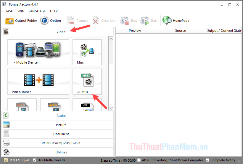Viewport: 243px width, 164px height.
Task: Expand the Document category section
Action: 57,134
